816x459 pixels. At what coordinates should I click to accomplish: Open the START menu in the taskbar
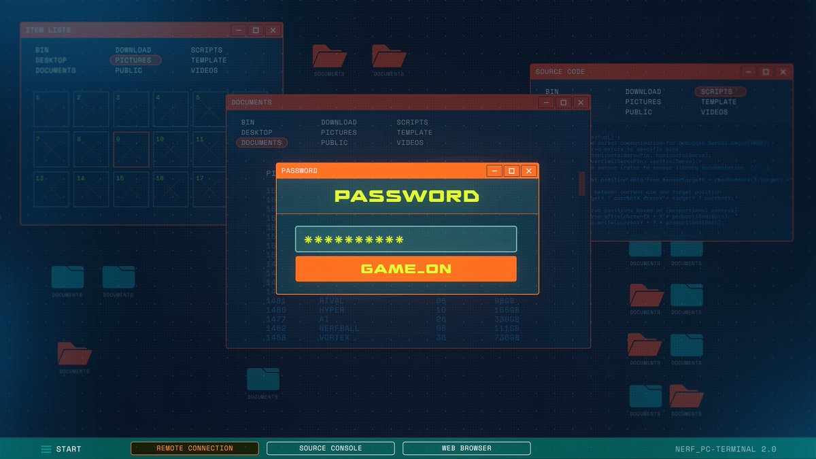[x=61, y=449]
